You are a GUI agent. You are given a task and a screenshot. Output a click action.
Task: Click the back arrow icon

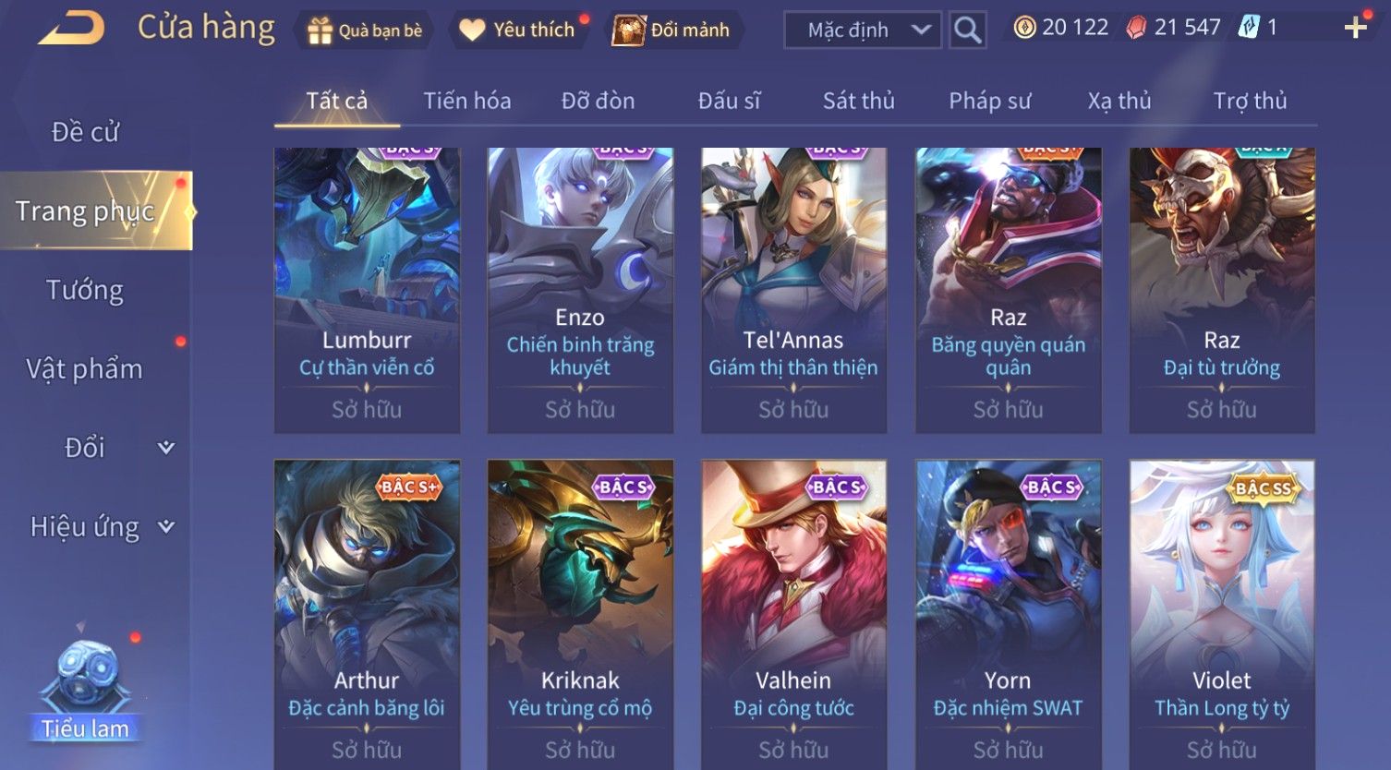[x=71, y=29]
